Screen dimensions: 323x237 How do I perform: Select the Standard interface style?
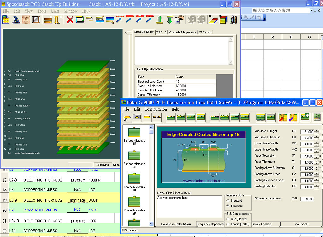pyautogui.click(x=228, y=201)
